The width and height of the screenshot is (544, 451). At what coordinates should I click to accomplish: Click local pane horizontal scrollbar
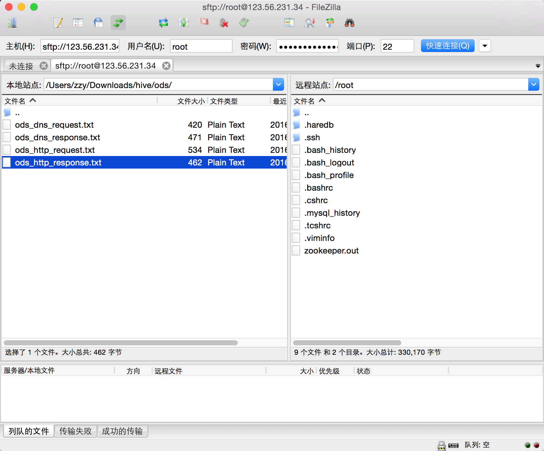pyautogui.click(x=121, y=342)
